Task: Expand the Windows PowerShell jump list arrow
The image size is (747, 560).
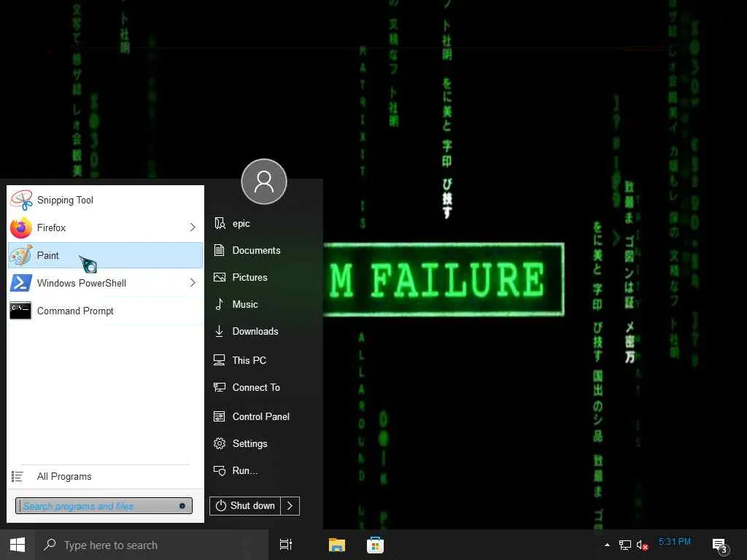Action: 193,283
